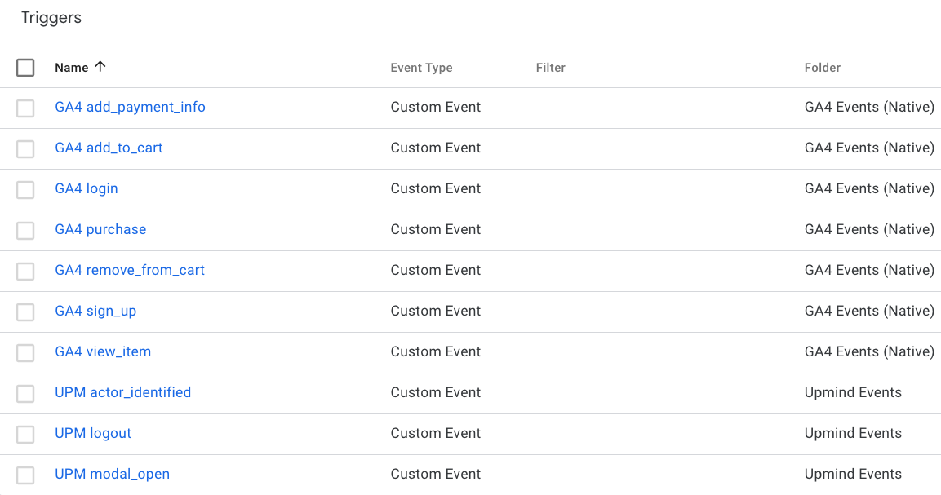Open the GA4 add_payment_info trigger
Image resolution: width=941 pixels, height=495 pixels.
[130, 107]
